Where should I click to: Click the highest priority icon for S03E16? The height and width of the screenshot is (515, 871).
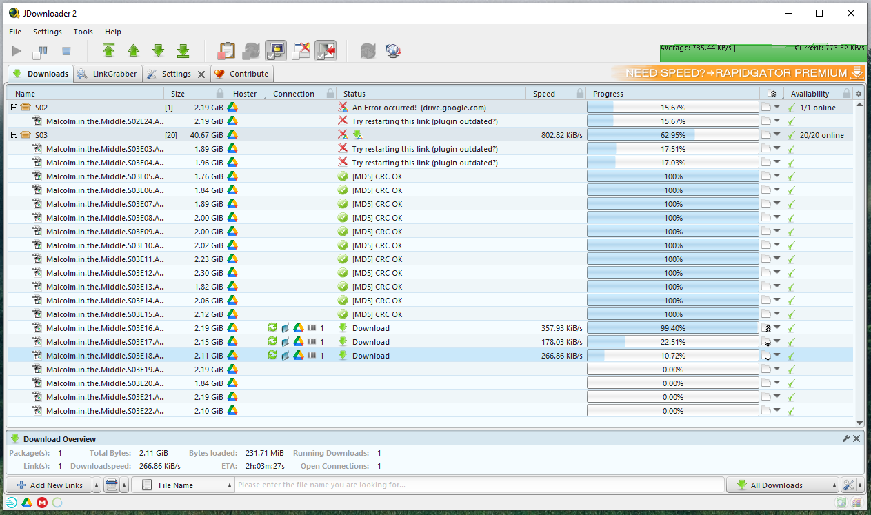(766, 328)
